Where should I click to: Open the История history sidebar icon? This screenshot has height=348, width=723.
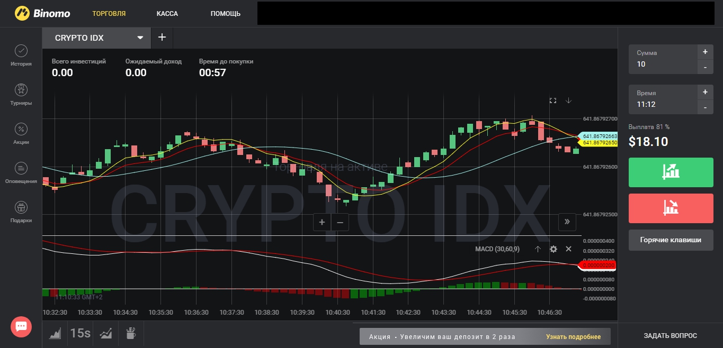click(x=21, y=55)
